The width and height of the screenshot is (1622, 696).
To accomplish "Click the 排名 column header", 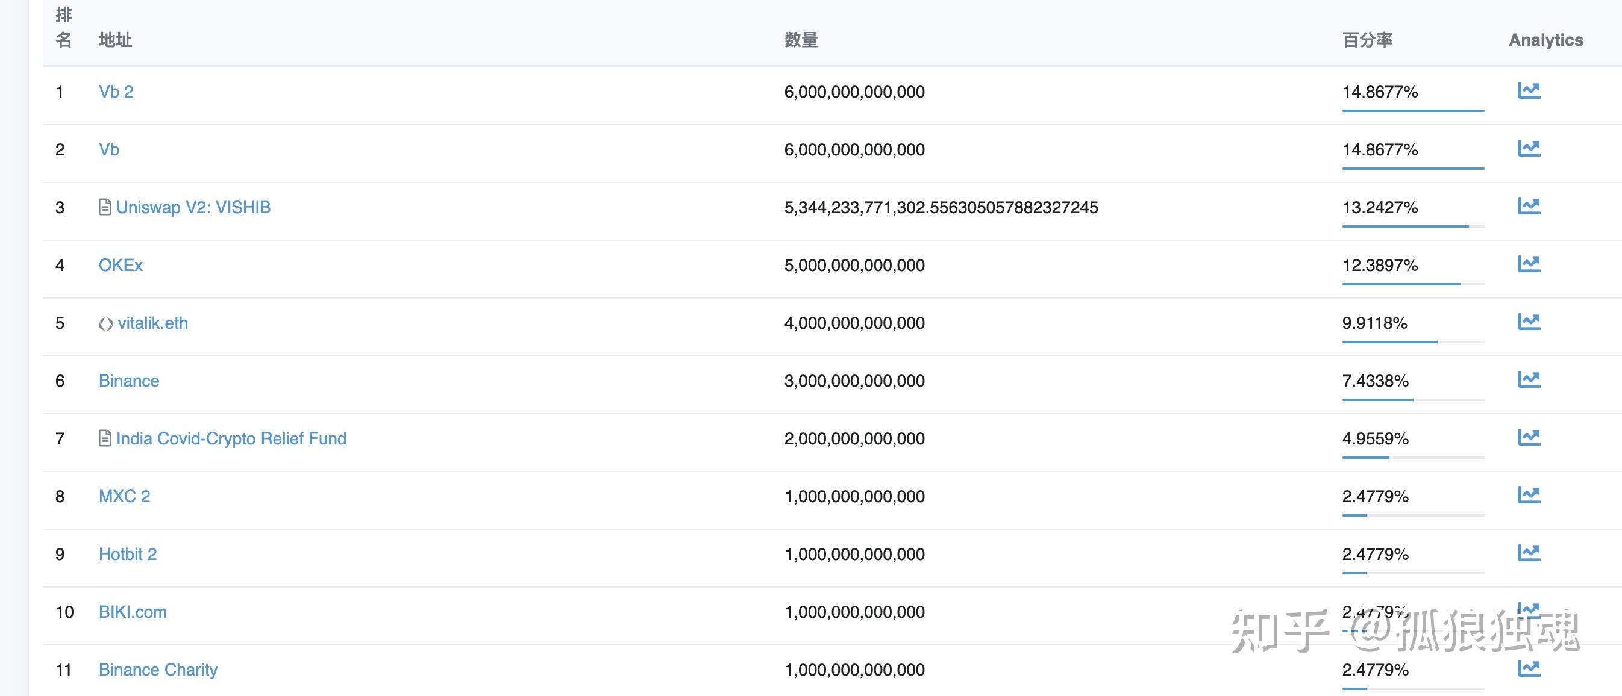I will [x=64, y=27].
